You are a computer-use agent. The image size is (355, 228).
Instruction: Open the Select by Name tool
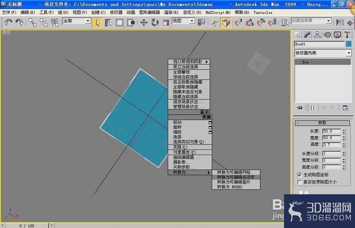108,23
